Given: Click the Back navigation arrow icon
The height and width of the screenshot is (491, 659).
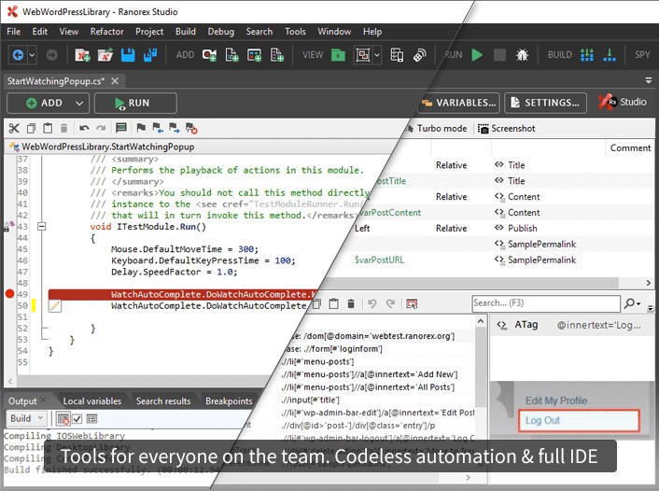Looking at the screenshot, I should point(18,55).
